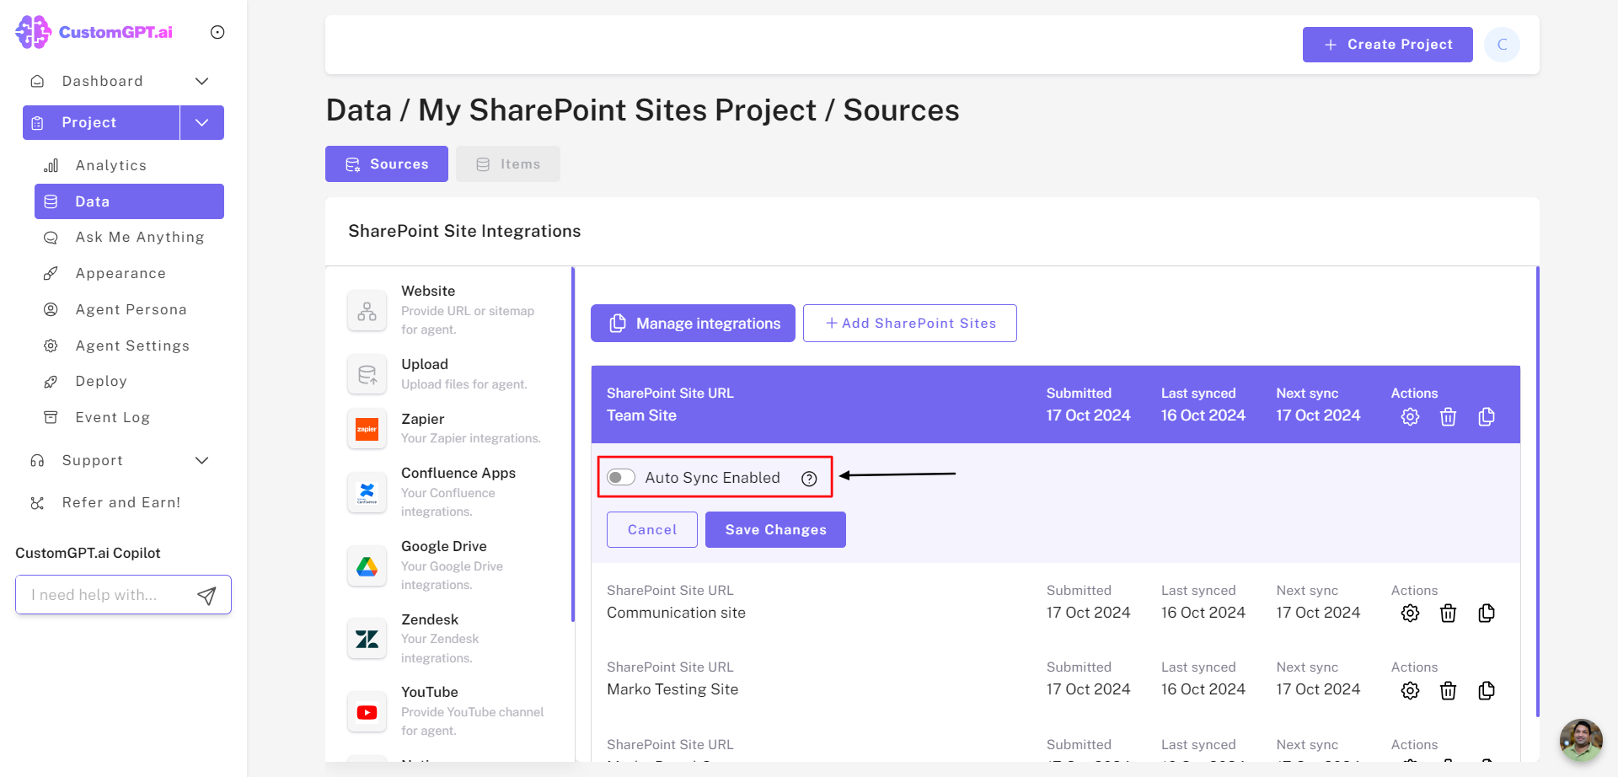This screenshot has height=777, width=1618.
Task: Expand the Dashboard menu chevron
Action: point(202,81)
